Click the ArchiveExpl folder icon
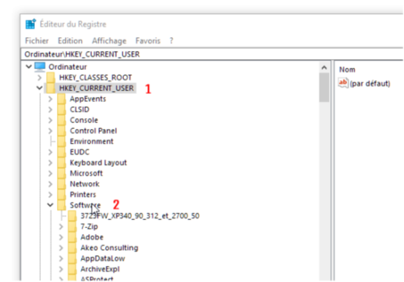 [x=72, y=269]
